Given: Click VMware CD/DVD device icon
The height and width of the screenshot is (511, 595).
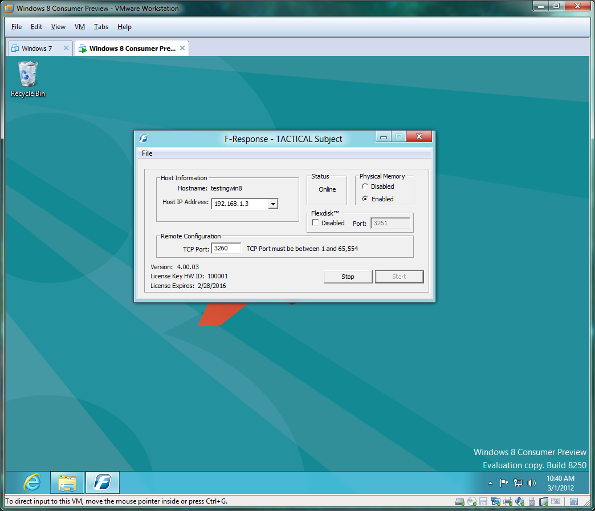Looking at the screenshot, I should [x=472, y=501].
